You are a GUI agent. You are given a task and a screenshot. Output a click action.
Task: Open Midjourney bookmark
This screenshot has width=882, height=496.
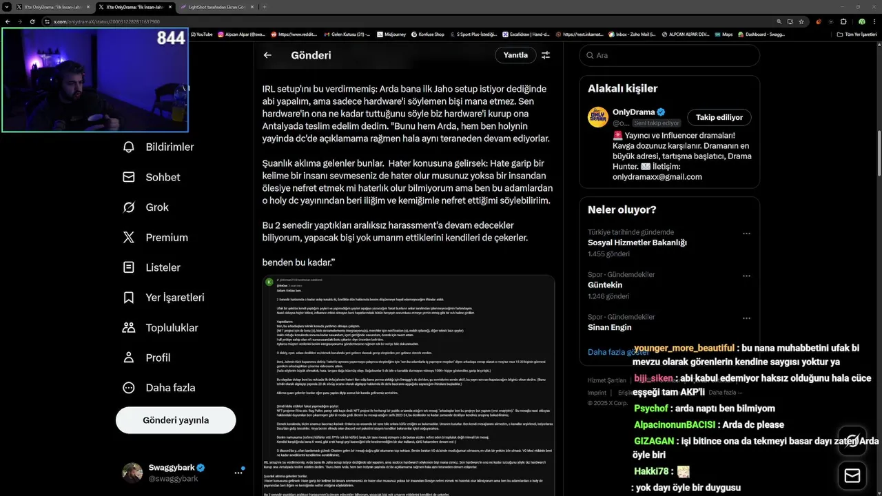pyautogui.click(x=391, y=34)
